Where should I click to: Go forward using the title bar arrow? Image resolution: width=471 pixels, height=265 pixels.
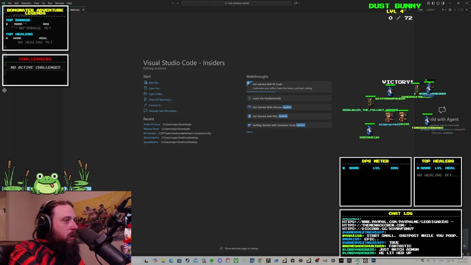click(x=177, y=3)
